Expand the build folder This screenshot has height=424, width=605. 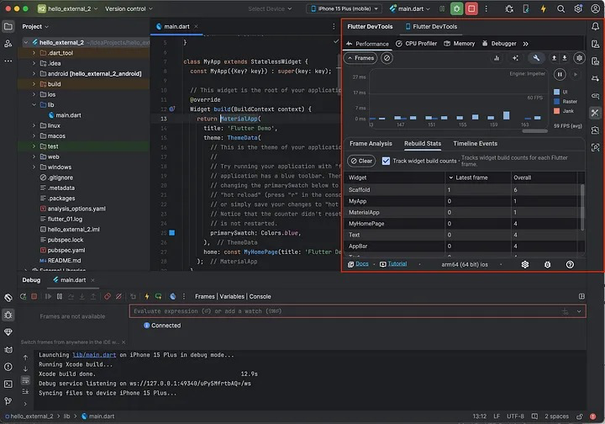click(34, 84)
